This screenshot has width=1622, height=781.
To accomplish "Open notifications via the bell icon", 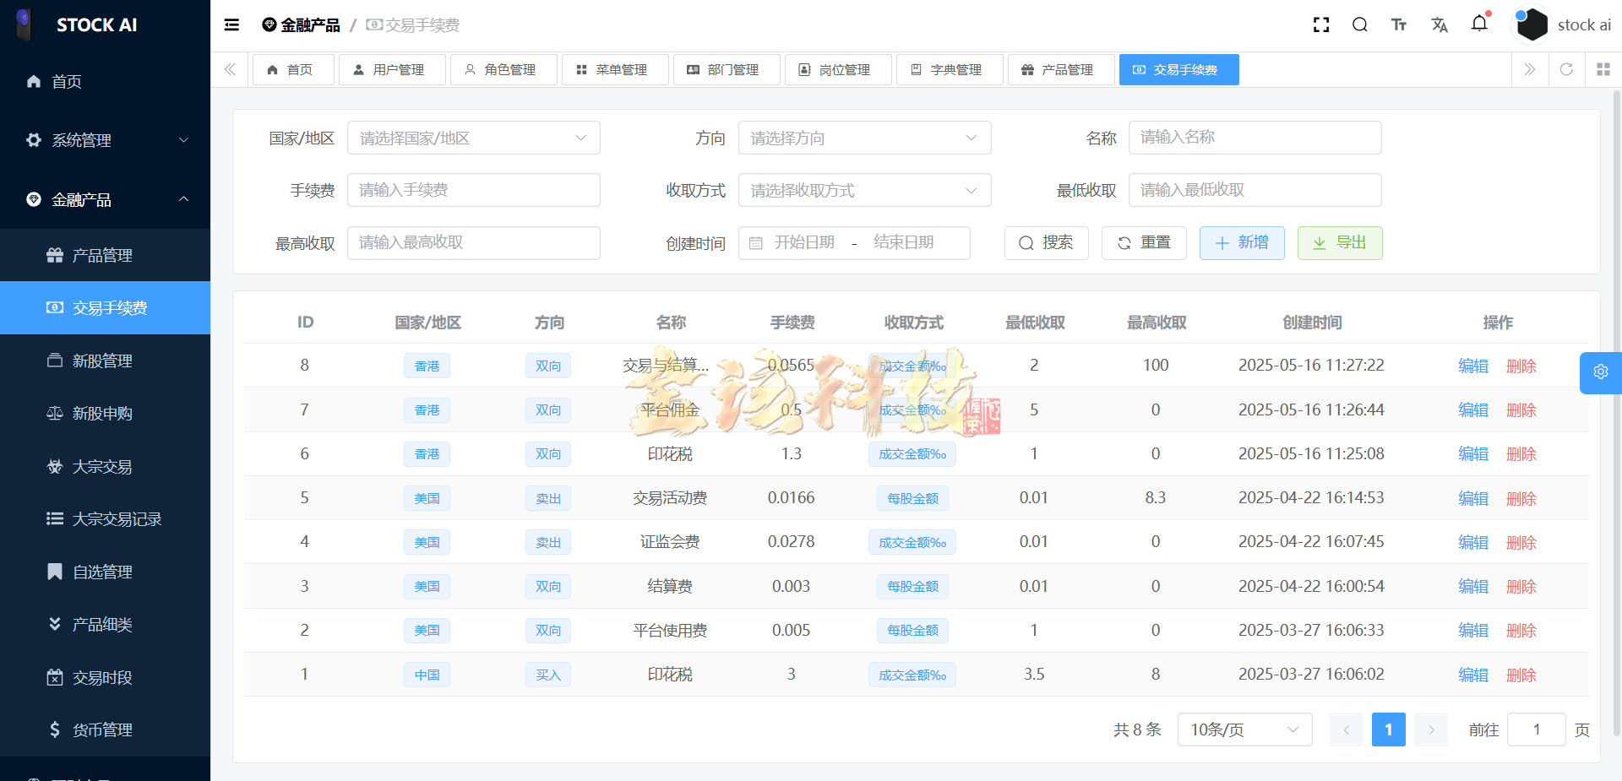I will coord(1479,24).
